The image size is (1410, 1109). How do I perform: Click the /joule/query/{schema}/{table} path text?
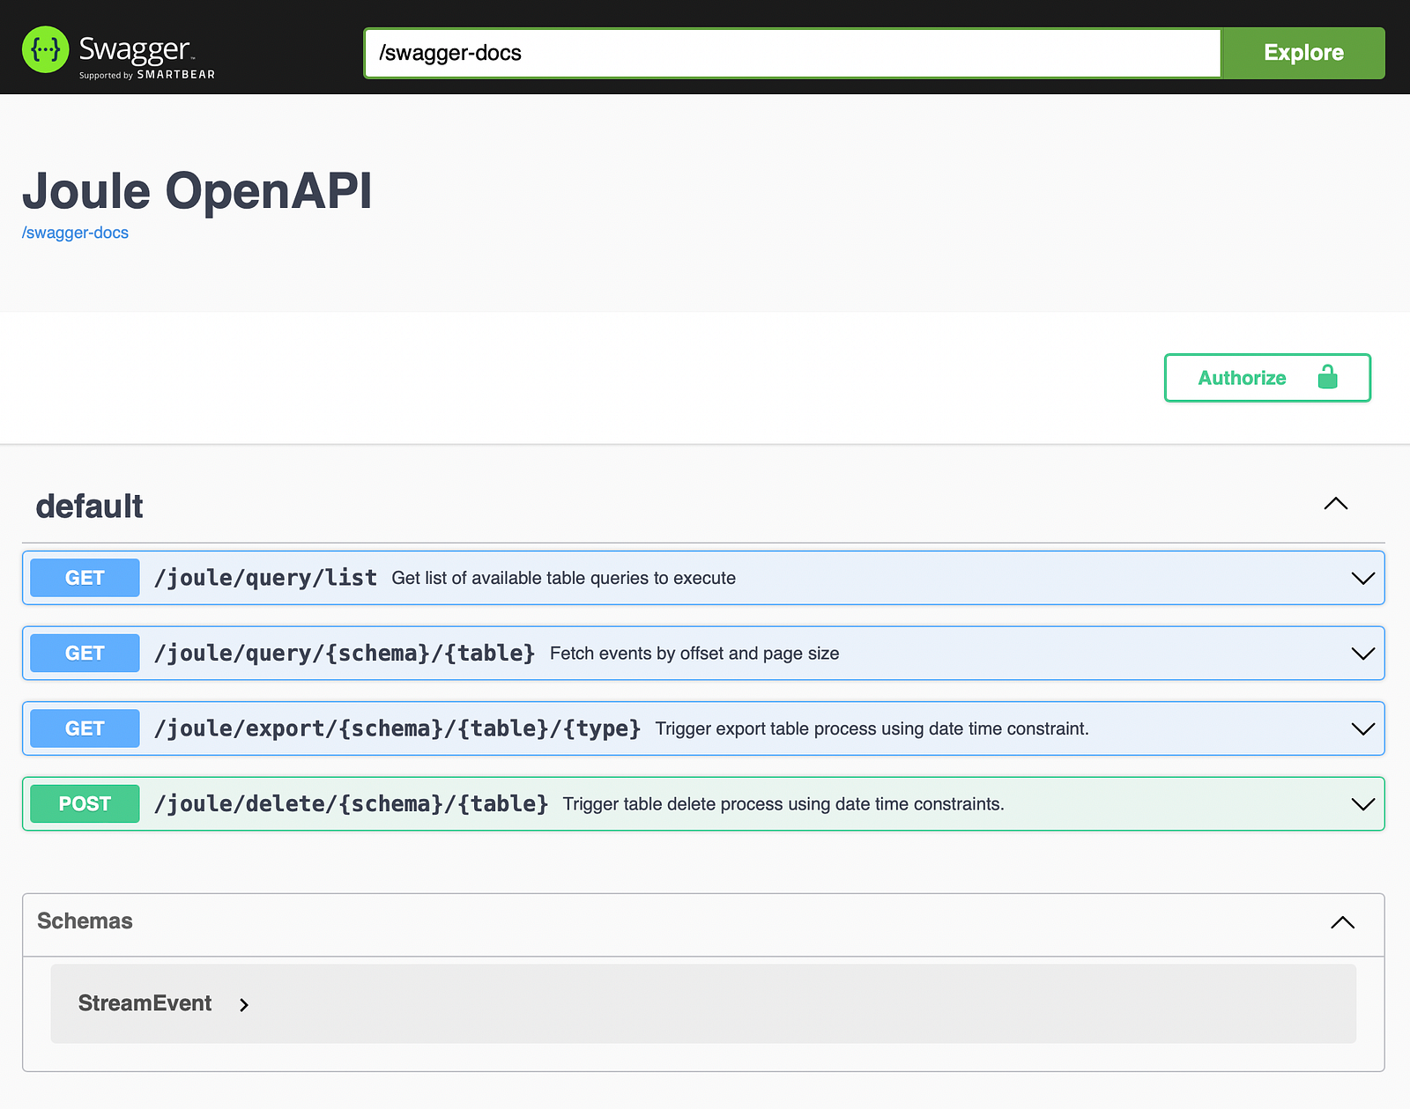(345, 654)
